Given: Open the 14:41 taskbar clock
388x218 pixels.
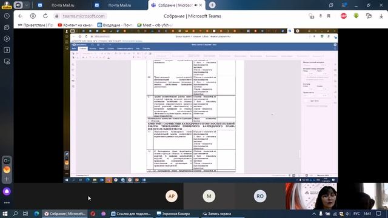Looking at the screenshot, I should click(x=367, y=214).
